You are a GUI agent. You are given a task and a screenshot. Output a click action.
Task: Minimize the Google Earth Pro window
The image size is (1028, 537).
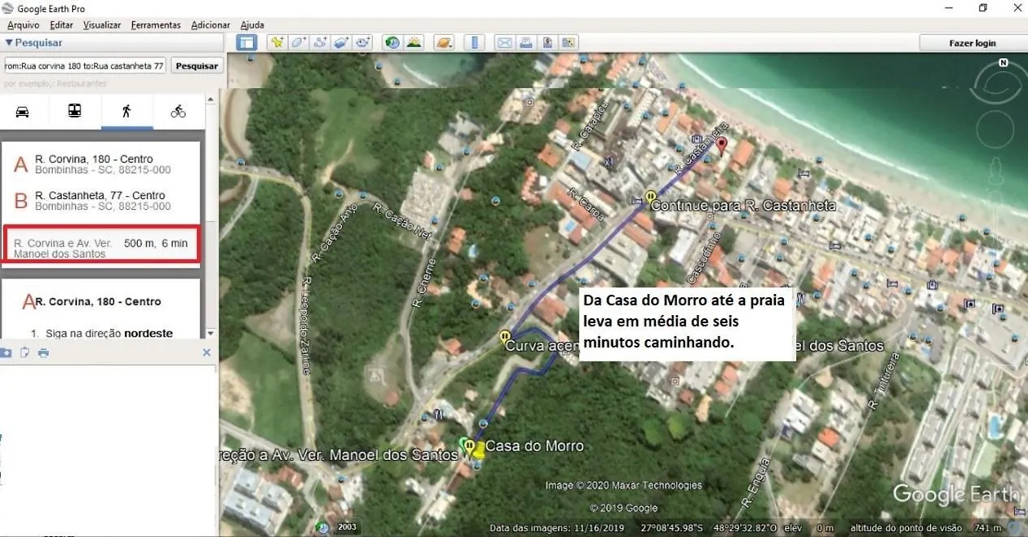[x=949, y=8]
